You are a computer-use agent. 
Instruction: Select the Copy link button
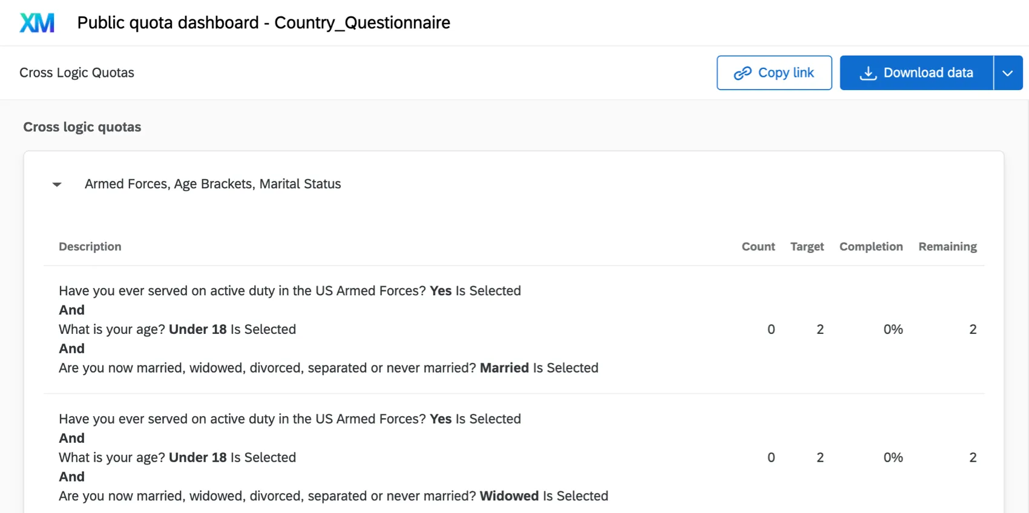(774, 73)
